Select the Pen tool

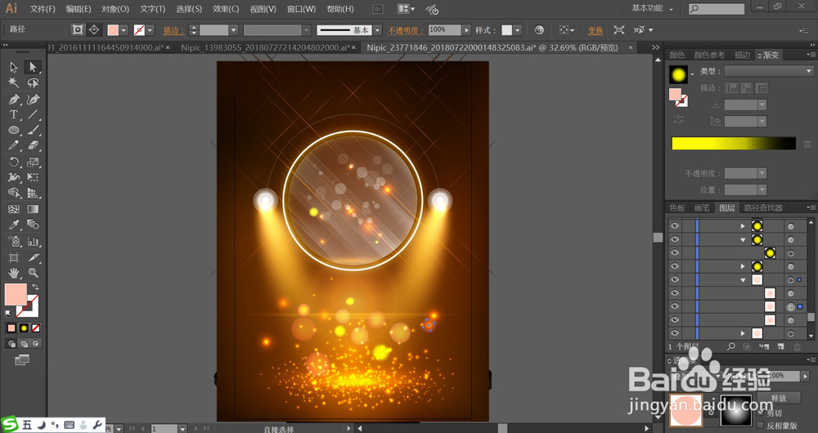tap(14, 99)
